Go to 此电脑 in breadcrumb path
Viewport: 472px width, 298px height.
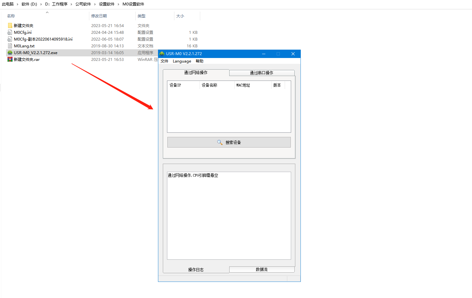[8, 4]
